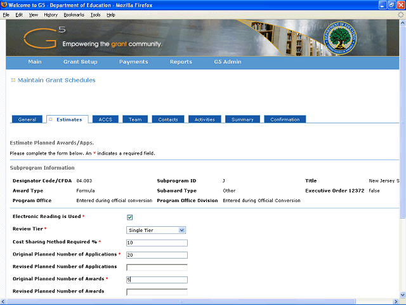
Task: Click the Maintain Grant Schedules heading link
Action: click(x=56, y=81)
